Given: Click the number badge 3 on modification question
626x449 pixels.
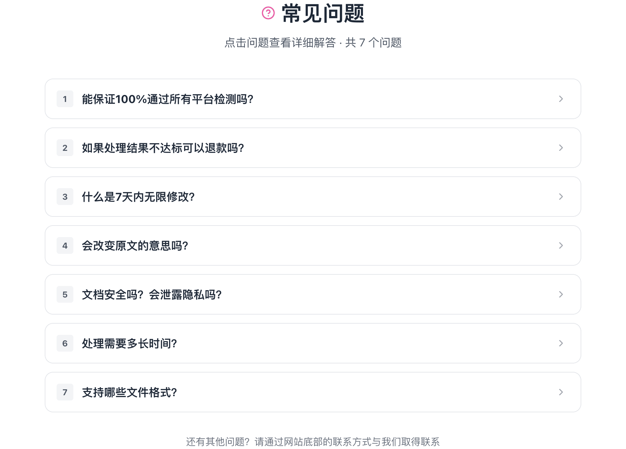Looking at the screenshot, I should [65, 197].
